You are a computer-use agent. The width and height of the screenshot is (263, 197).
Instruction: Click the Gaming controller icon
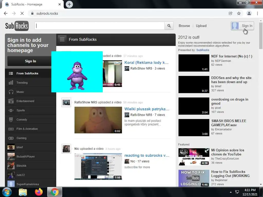11,138
